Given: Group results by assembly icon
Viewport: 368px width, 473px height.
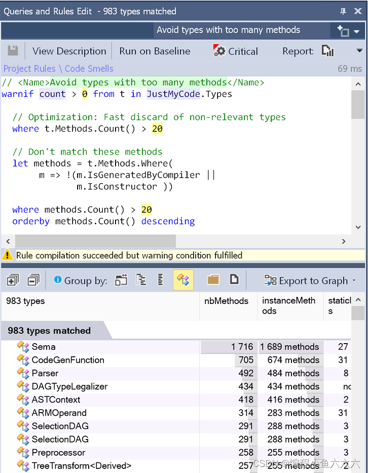Looking at the screenshot, I should pyautogui.click(x=121, y=280).
